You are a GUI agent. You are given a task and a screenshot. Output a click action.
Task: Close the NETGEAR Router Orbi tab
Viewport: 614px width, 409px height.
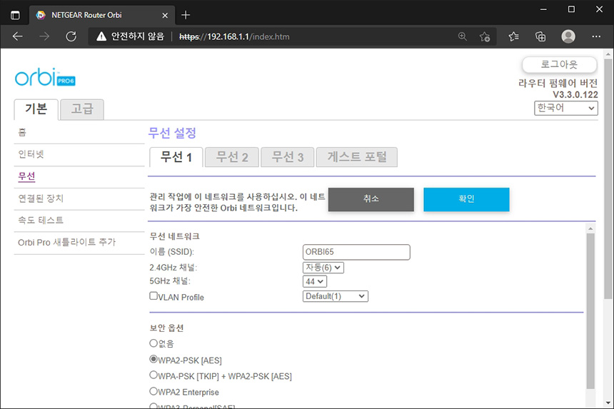point(165,15)
